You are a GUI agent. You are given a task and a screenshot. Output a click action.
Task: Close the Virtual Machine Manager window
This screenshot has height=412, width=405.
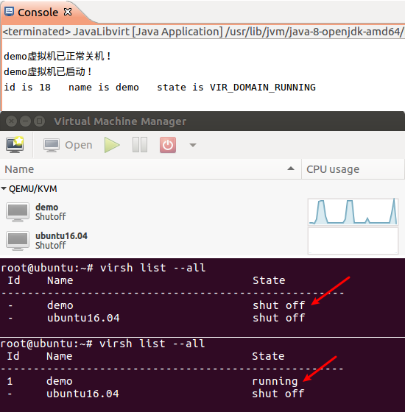11,121
